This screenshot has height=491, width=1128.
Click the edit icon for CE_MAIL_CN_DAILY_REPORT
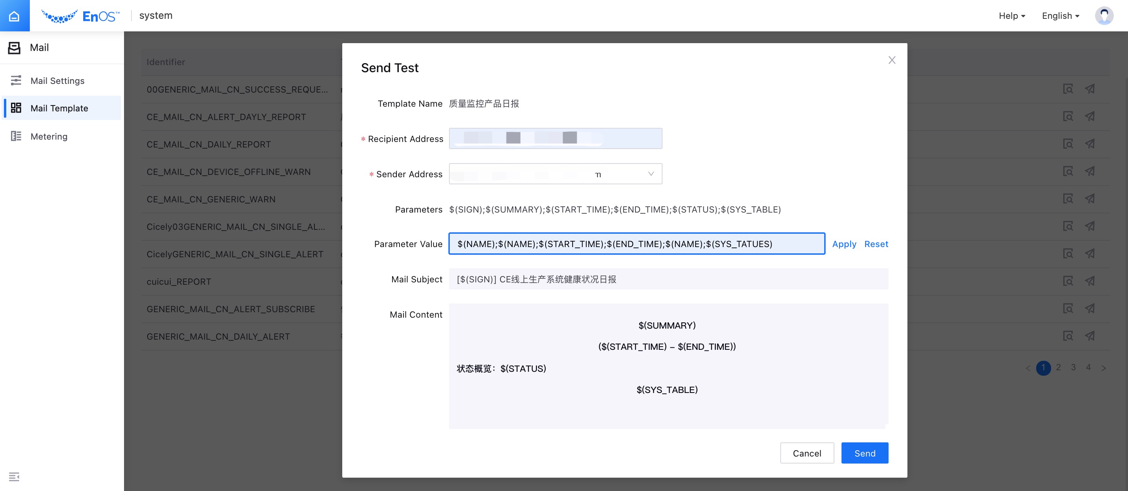(1068, 144)
